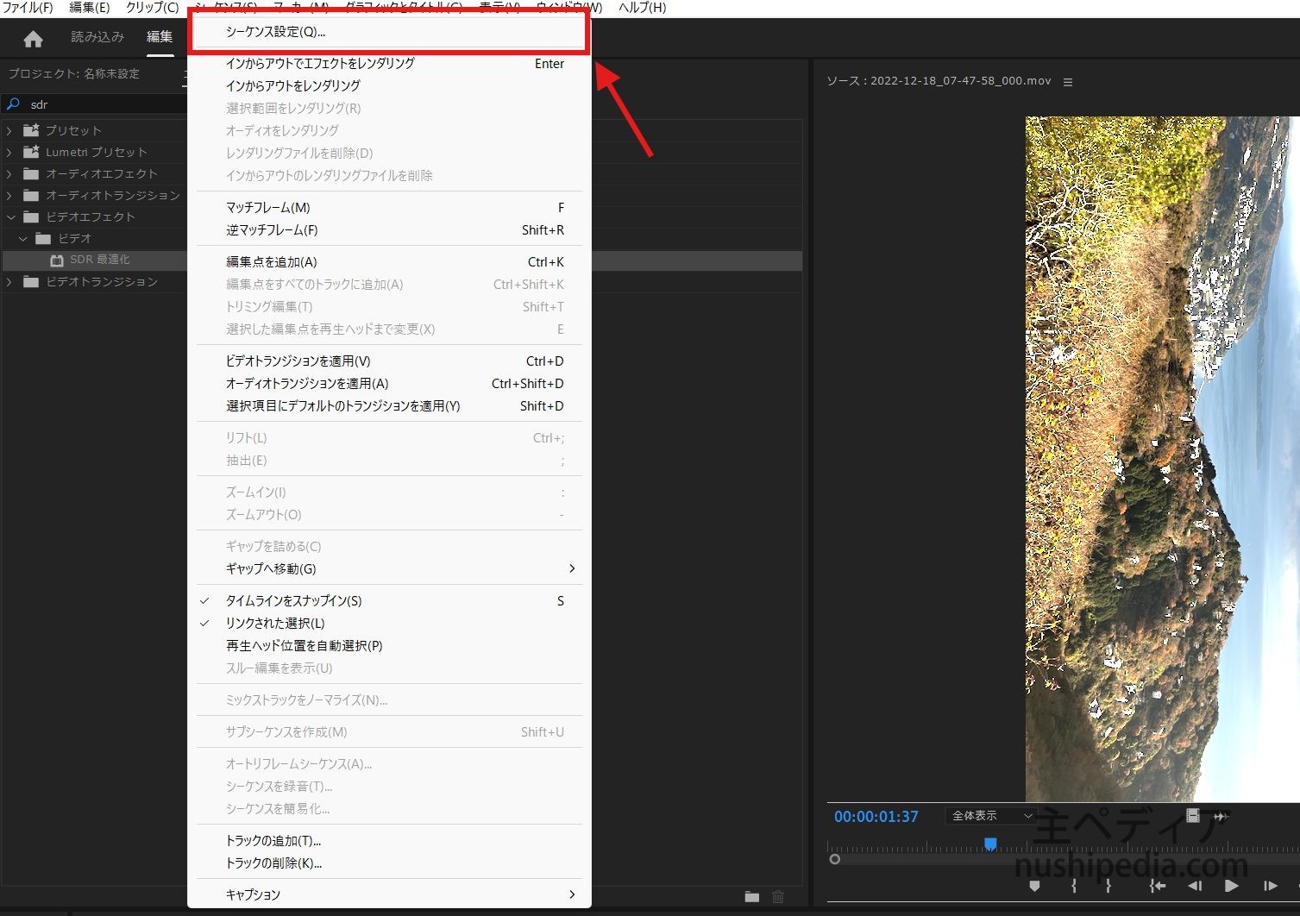Click the Add Marker icon below the scrubber
Image resolution: width=1300 pixels, height=916 pixels.
tap(1035, 886)
